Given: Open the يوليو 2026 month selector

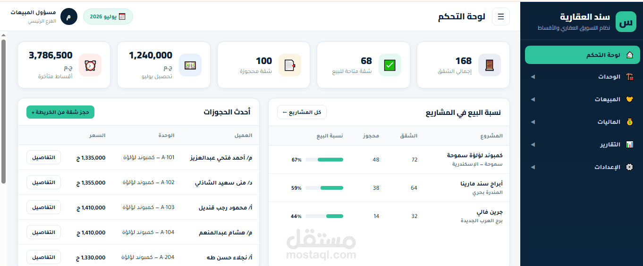Looking at the screenshot, I should tap(108, 16).
